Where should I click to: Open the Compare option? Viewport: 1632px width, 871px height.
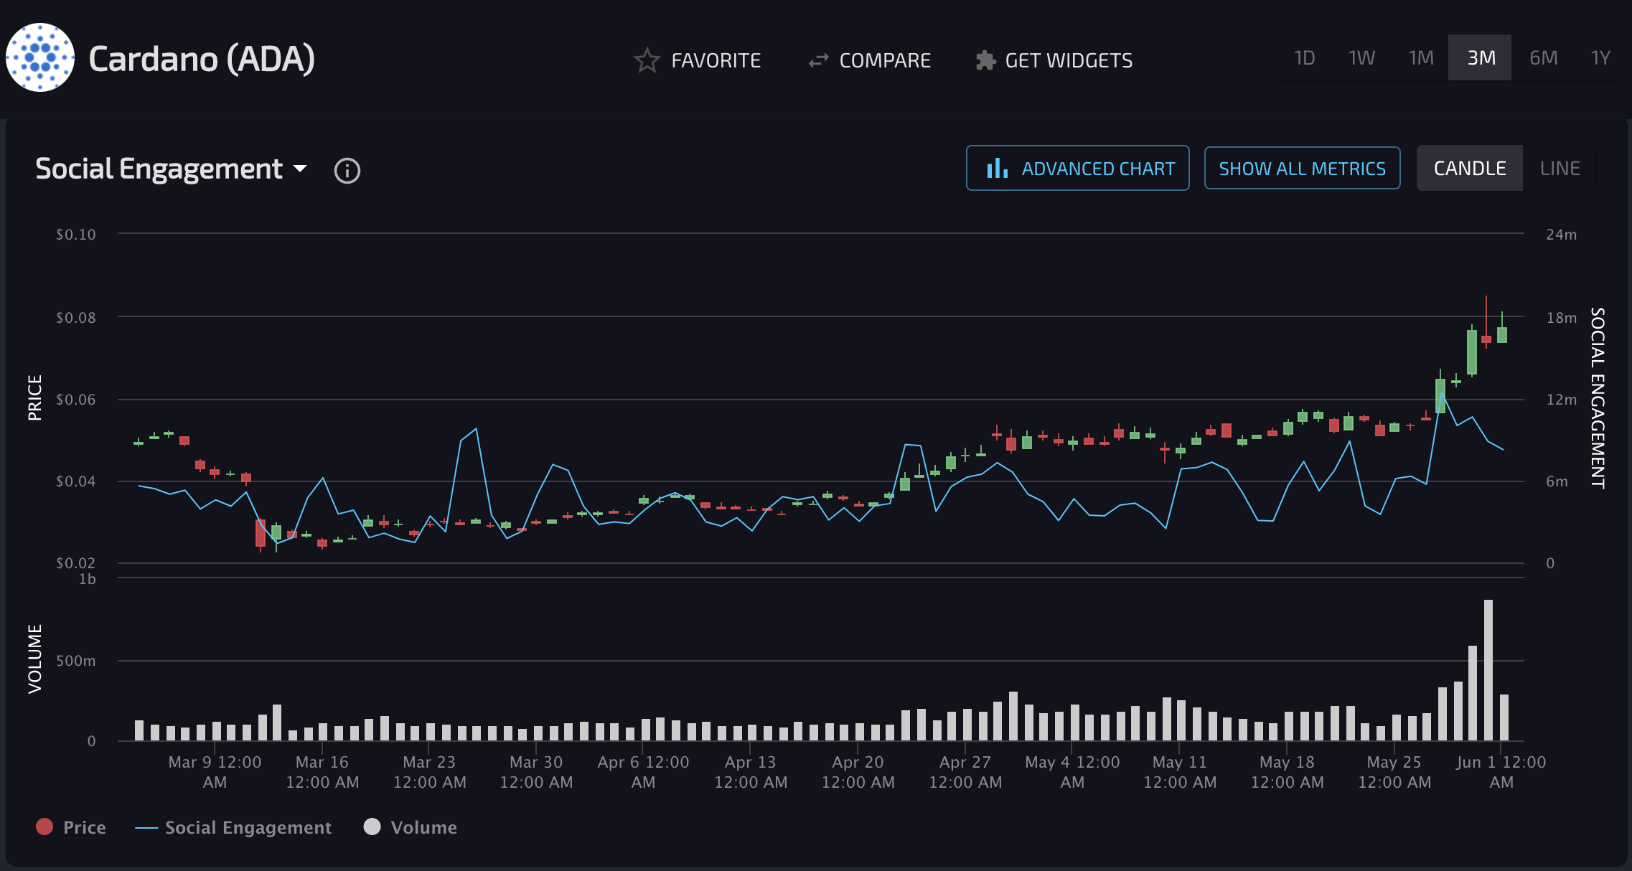point(869,60)
